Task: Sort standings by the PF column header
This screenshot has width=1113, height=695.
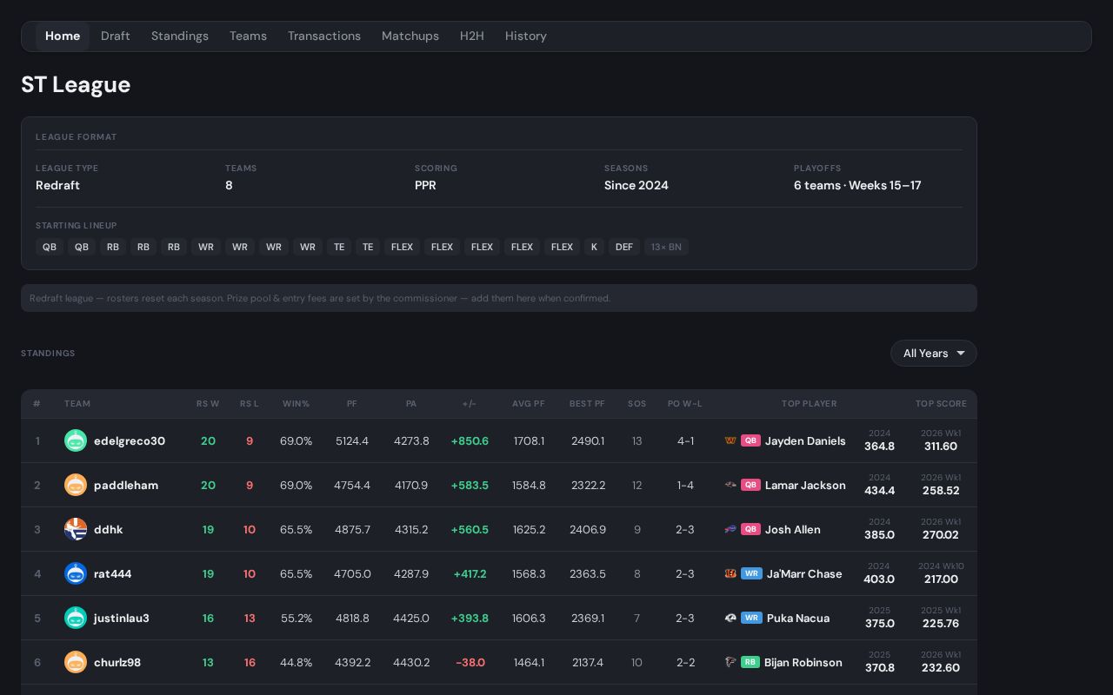Action: click(x=352, y=404)
